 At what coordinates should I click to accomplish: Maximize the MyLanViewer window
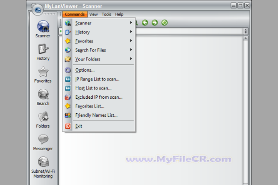241,6
